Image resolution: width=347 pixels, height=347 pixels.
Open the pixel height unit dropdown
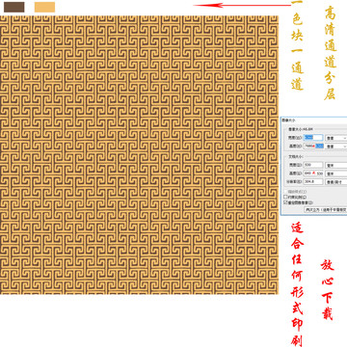click(336, 147)
